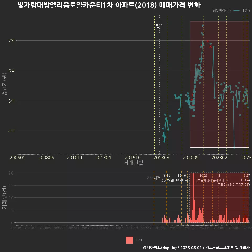Click the 201304 tick label on the price chart

coord(103,157)
